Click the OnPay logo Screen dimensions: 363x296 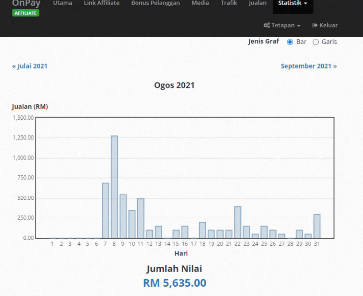point(26,4)
